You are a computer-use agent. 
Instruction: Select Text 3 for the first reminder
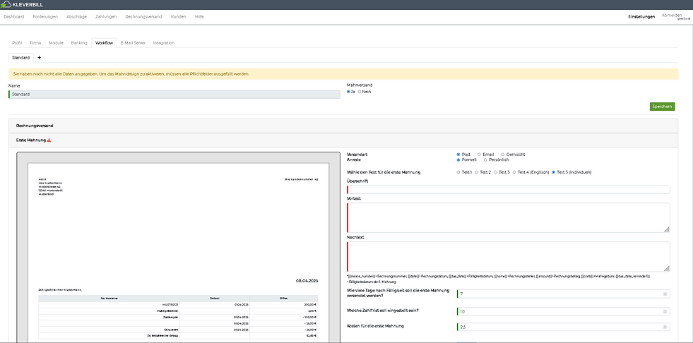pyautogui.click(x=495, y=172)
